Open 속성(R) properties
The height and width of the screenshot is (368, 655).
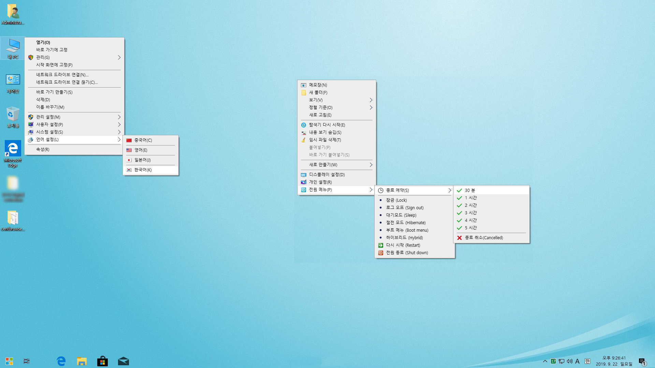click(x=74, y=149)
